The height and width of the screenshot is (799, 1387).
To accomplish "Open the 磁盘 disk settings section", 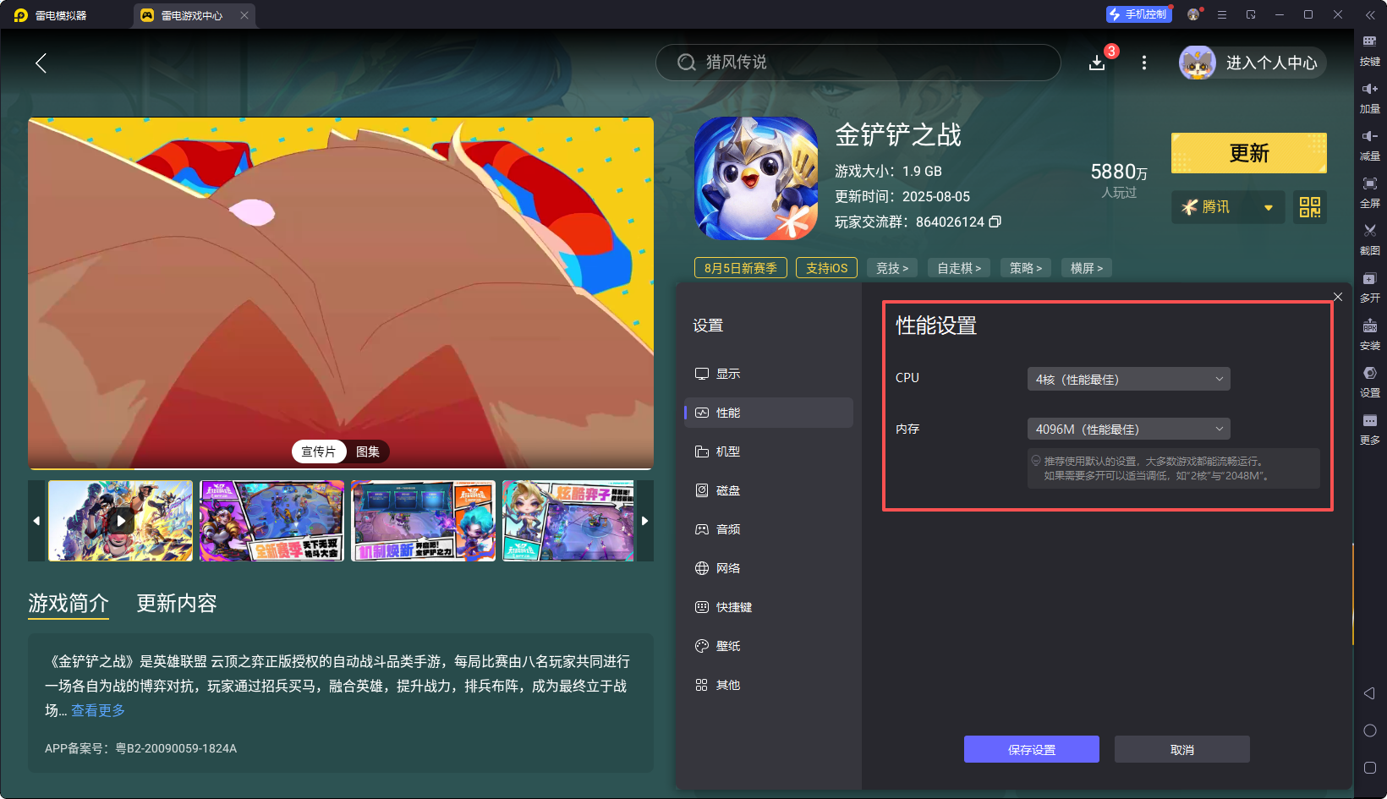I will [x=769, y=490].
